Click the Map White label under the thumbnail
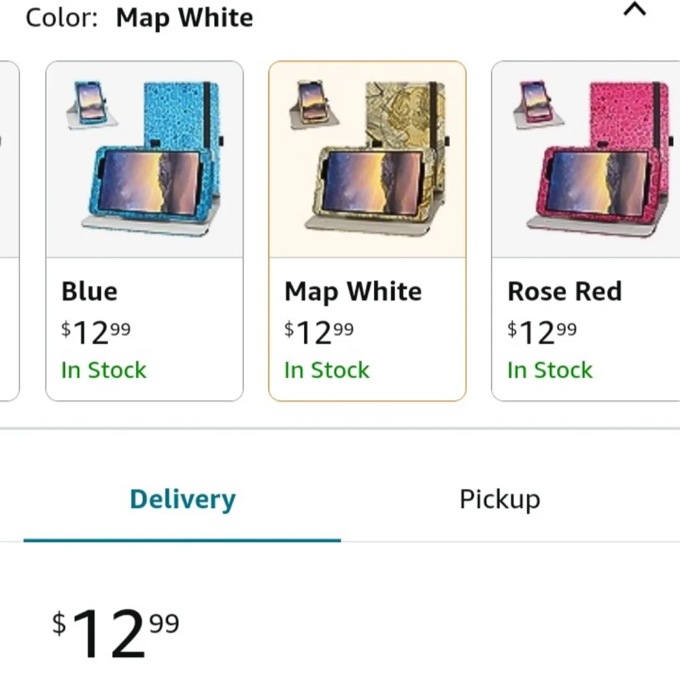 click(353, 292)
